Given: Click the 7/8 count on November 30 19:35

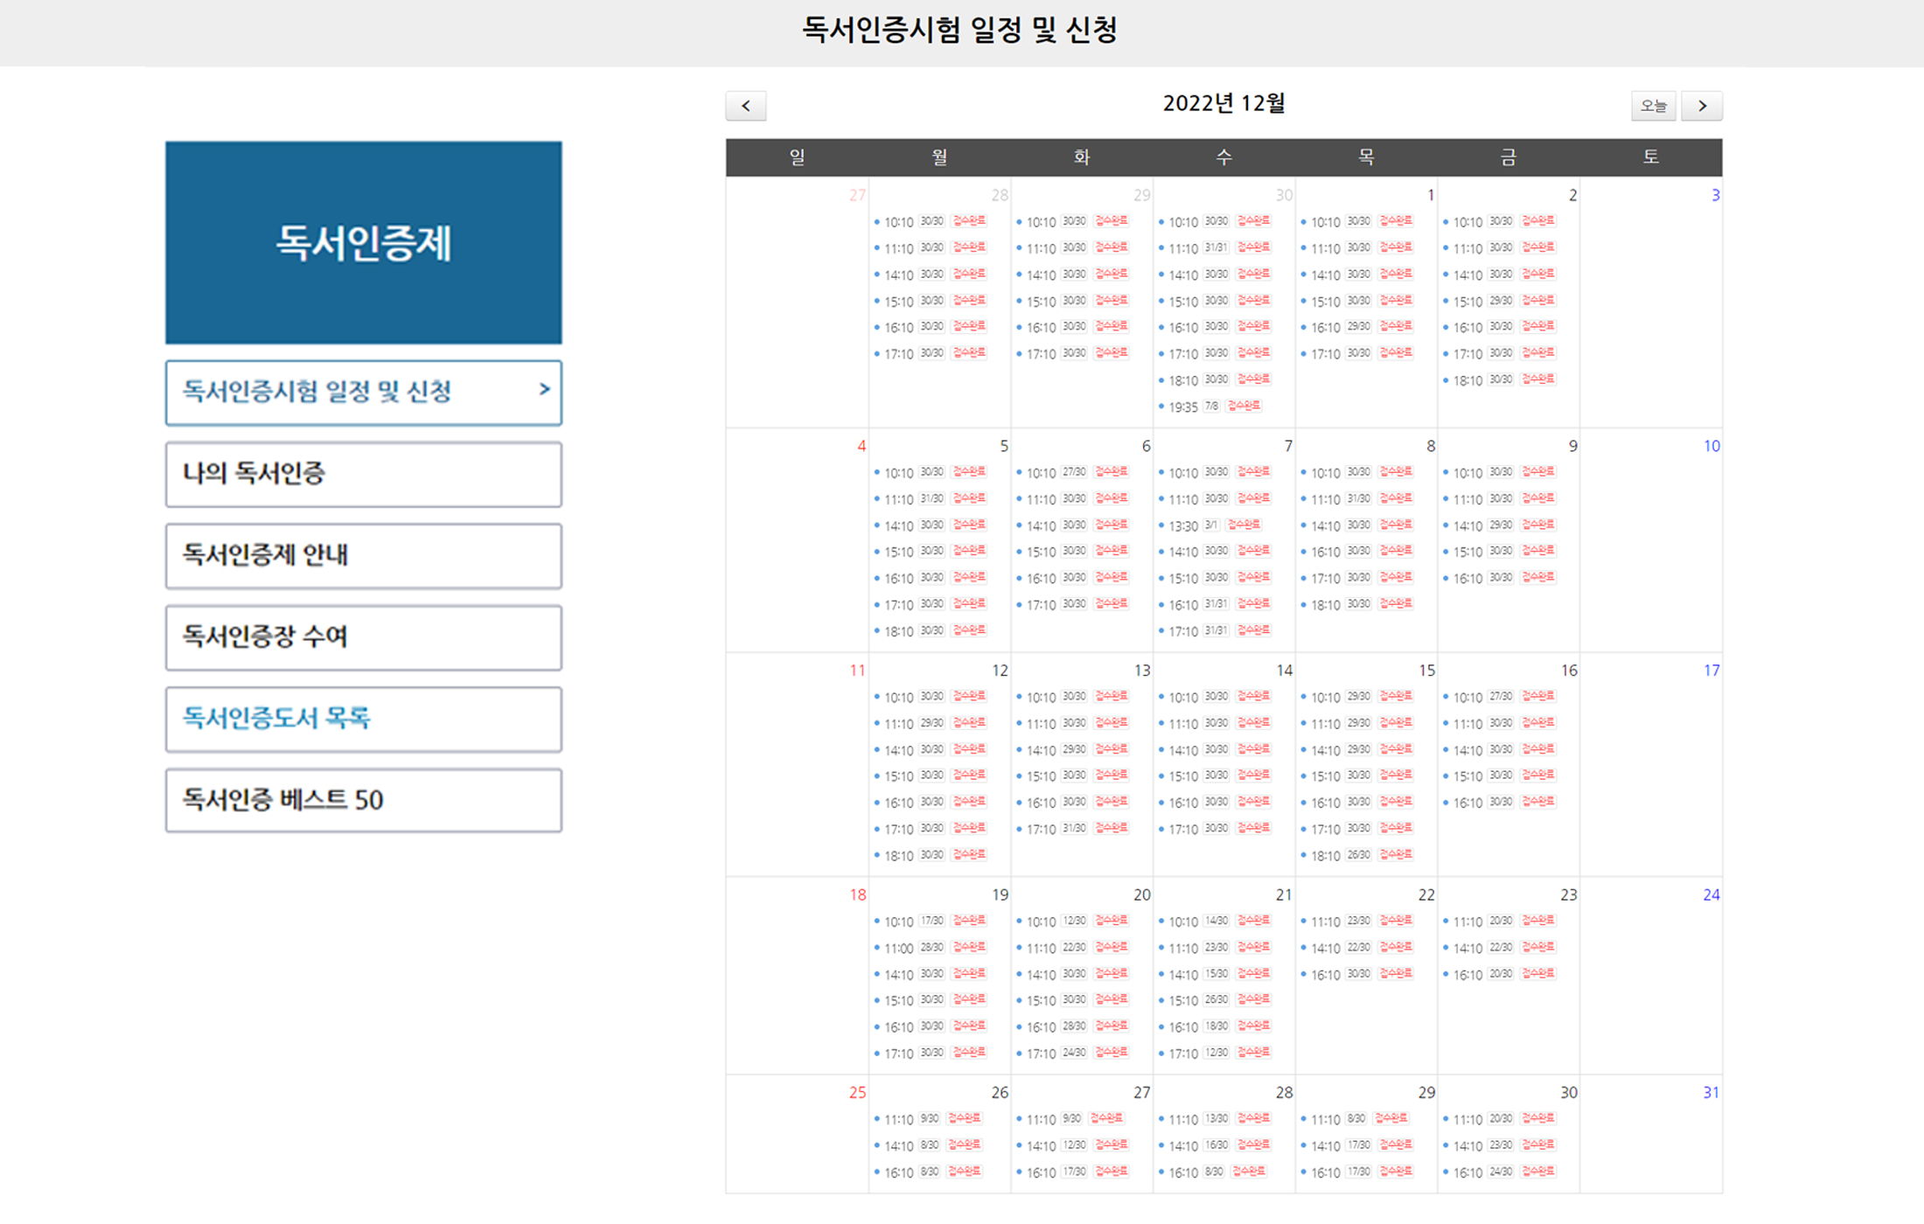Looking at the screenshot, I should (1210, 406).
